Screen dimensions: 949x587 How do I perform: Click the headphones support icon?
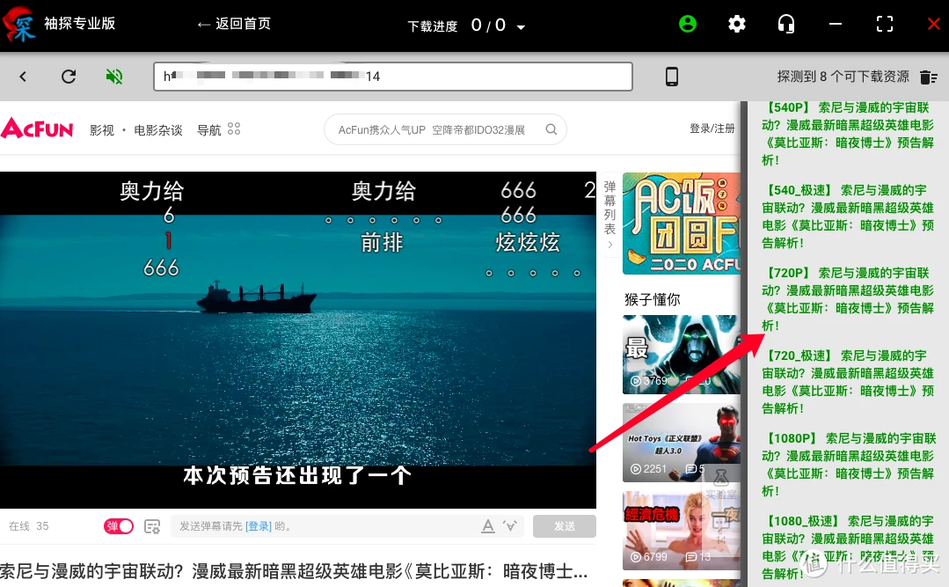pos(786,25)
